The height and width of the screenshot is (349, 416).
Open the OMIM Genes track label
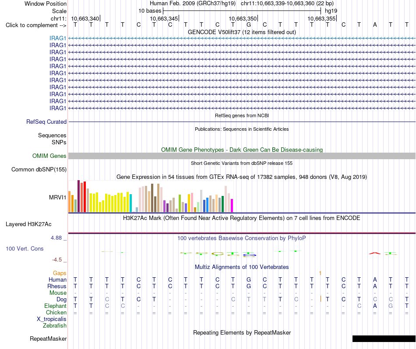pos(49,156)
